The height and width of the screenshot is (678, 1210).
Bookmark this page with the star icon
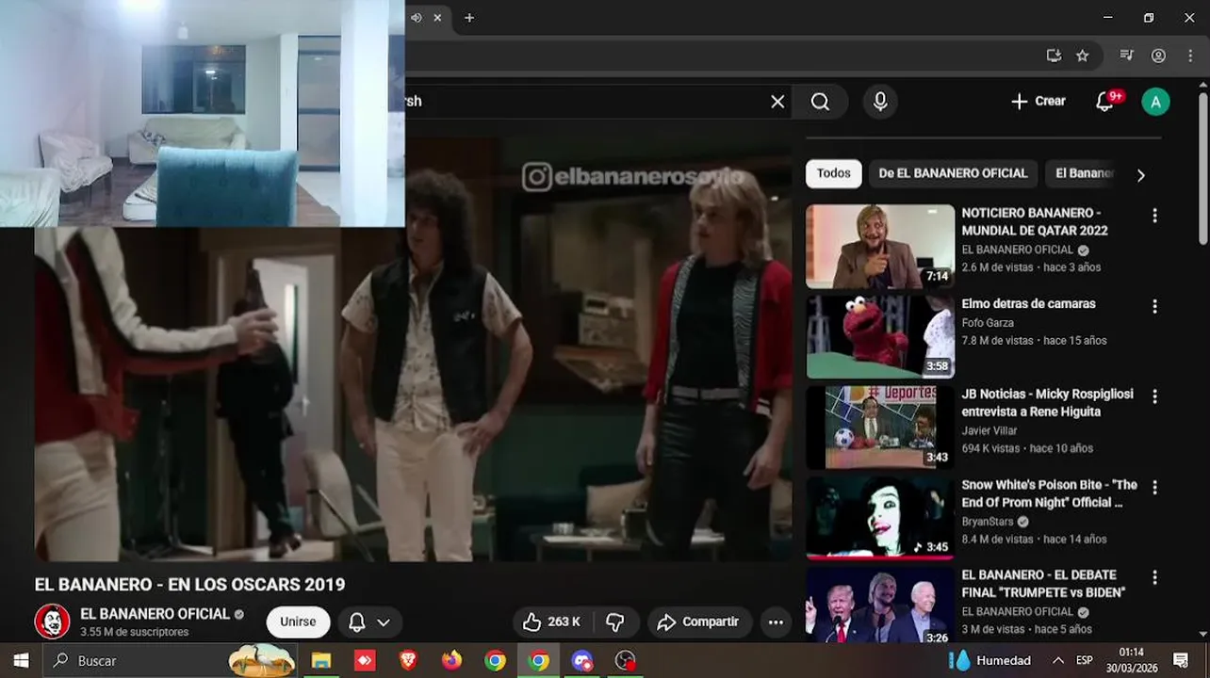tap(1083, 56)
